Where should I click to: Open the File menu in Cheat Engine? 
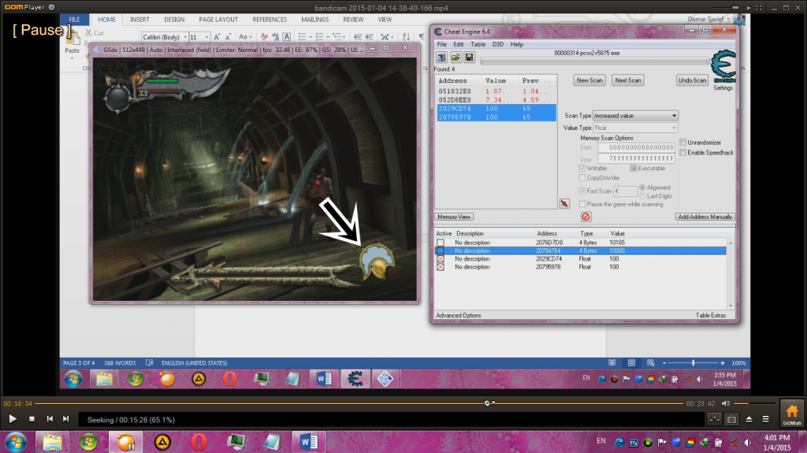point(441,44)
